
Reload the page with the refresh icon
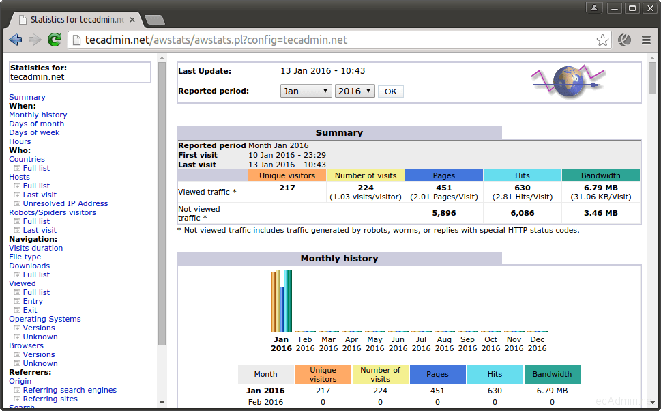(x=54, y=40)
